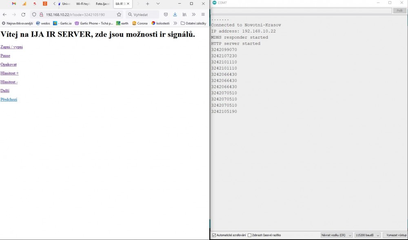The image size is (408, 240).
Task: Click the serial monitor send input field
Action: (x=301, y=11)
